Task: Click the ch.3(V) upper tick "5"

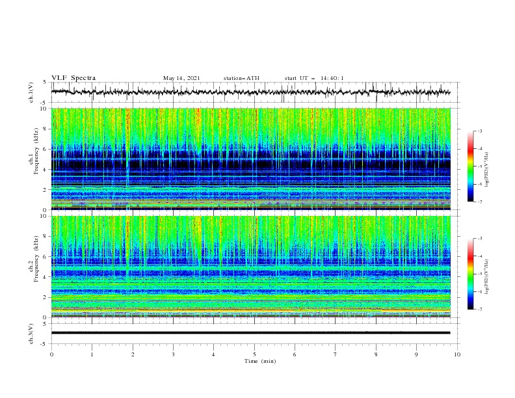Action: coord(46,324)
